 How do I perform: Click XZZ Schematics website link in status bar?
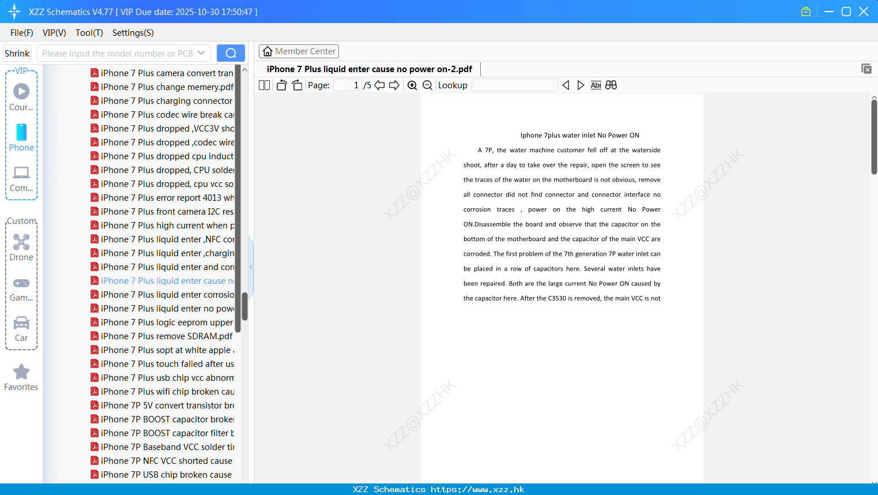pyautogui.click(x=439, y=489)
